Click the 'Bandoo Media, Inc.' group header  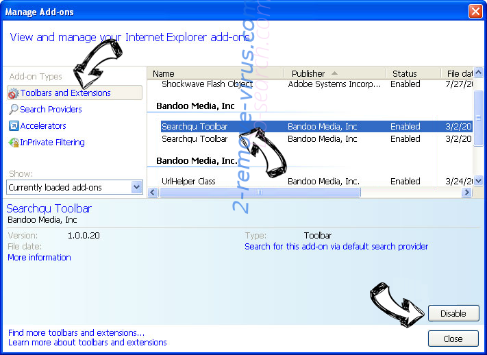[197, 161]
